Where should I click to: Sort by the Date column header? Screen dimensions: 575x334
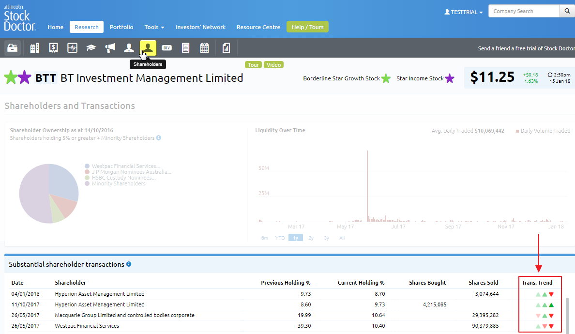[17, 283]
